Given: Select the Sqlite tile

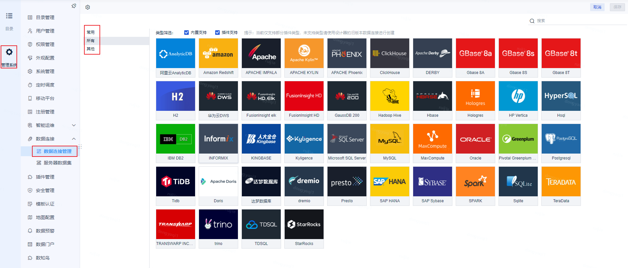Looking at the screenshot, I should pyautogui.click(x=518, y=186).
